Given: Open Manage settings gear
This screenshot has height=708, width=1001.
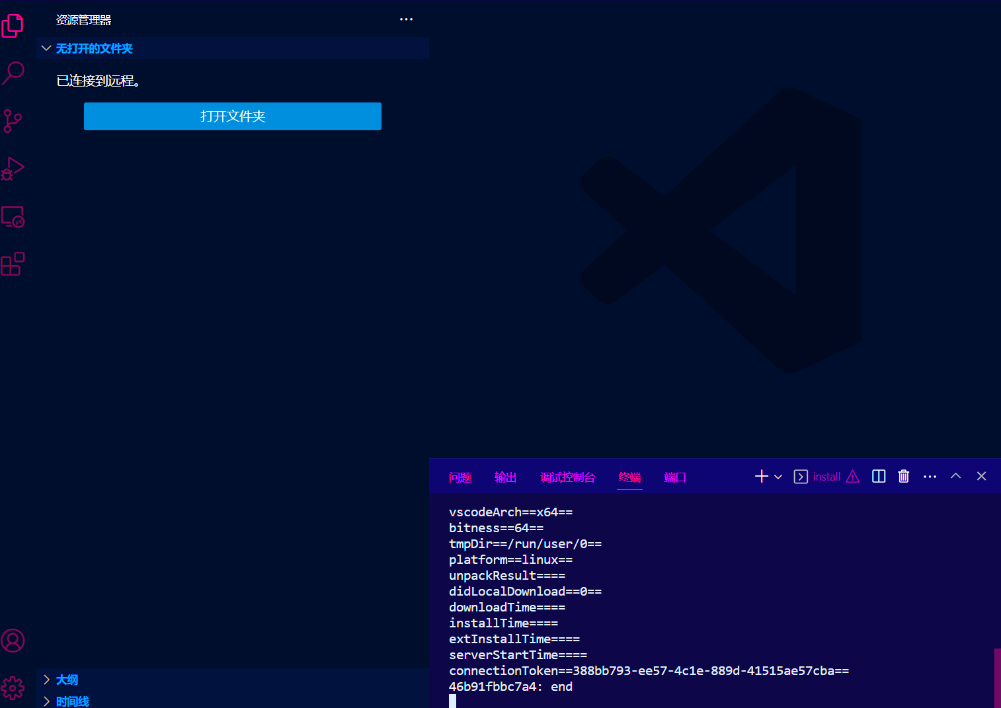Looking at the screenshot, I should (x=13, y=688).
